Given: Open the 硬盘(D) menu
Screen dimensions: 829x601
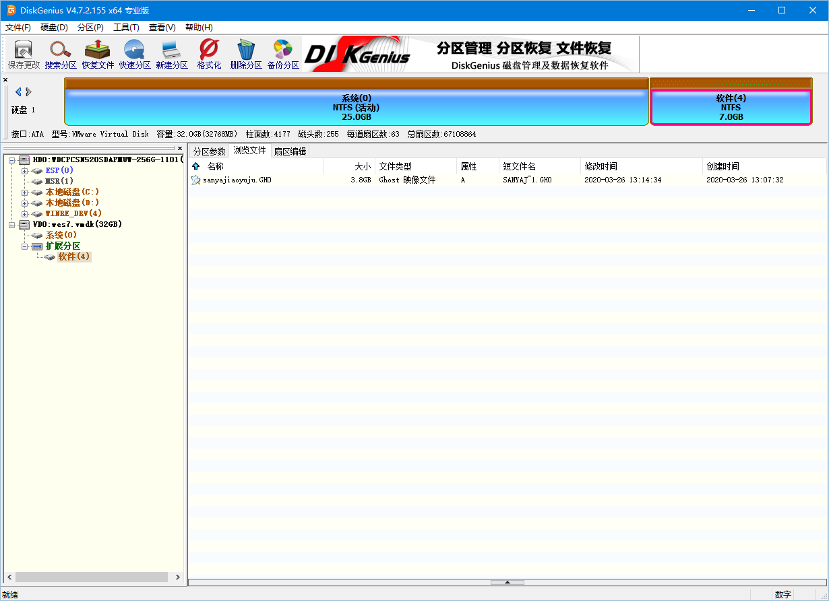Looking at the screenshot, I should (54, 28).
